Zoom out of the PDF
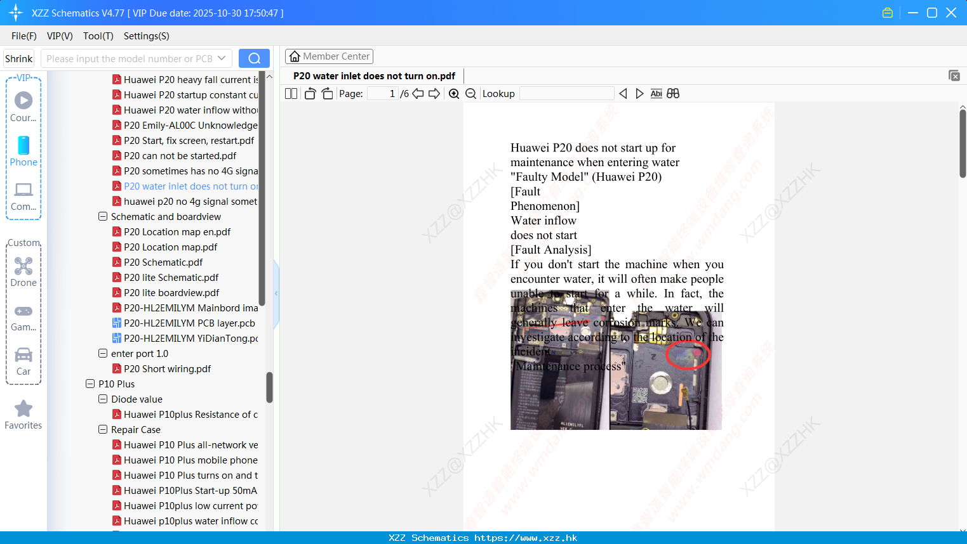 tap(470, 93)
